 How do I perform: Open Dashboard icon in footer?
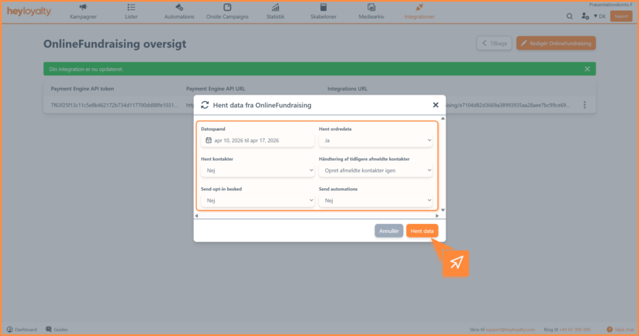point(10,330)
